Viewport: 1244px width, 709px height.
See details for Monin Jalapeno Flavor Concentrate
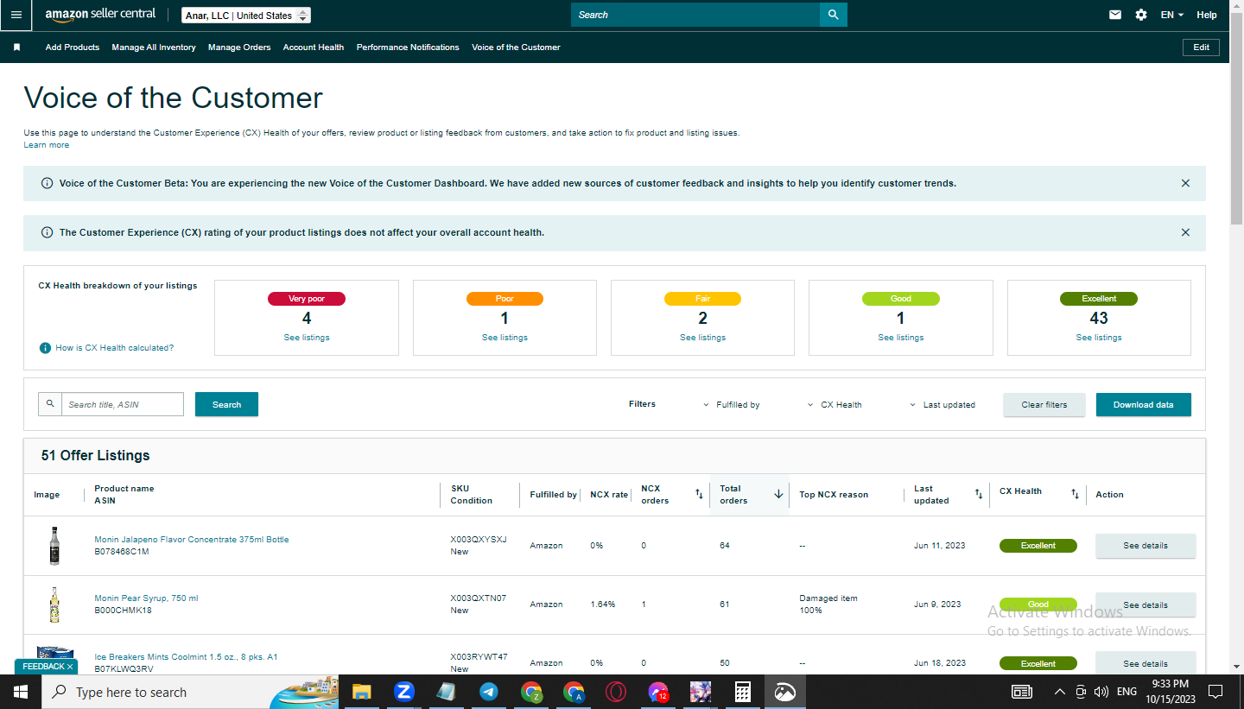click(1146, 546)
